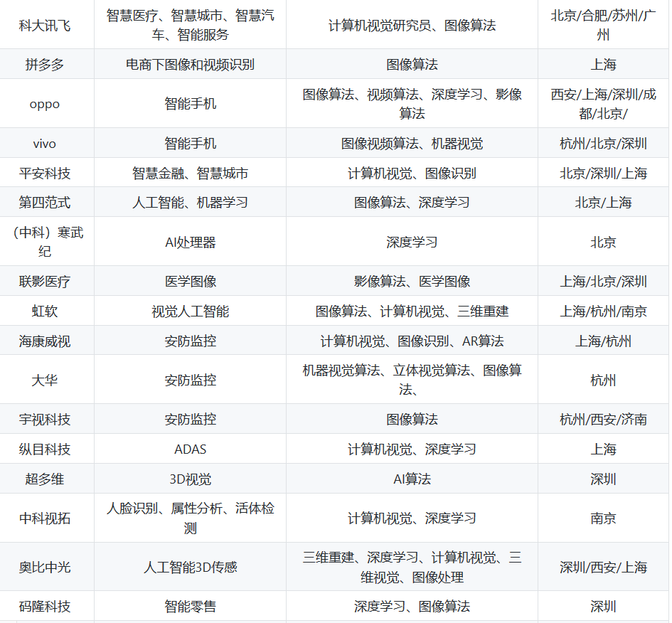Click 智能手机 in the oppo row
The image size is (672, 623).
[x=191, y=104]
